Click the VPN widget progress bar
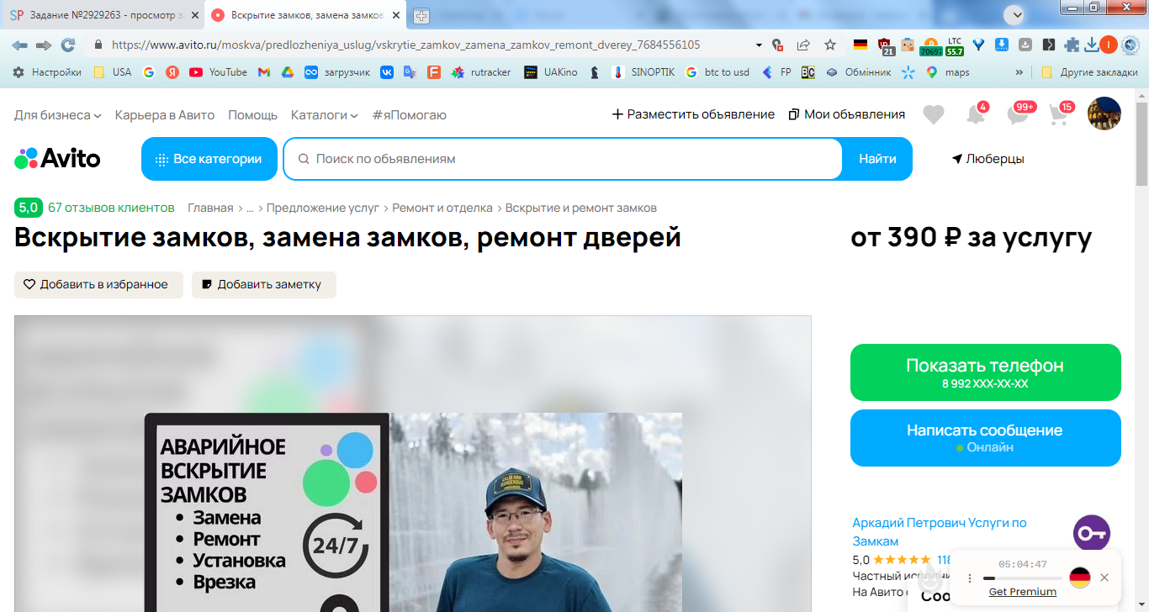The height and width of the screenshot is (612, 1149). pos(1022,578)
